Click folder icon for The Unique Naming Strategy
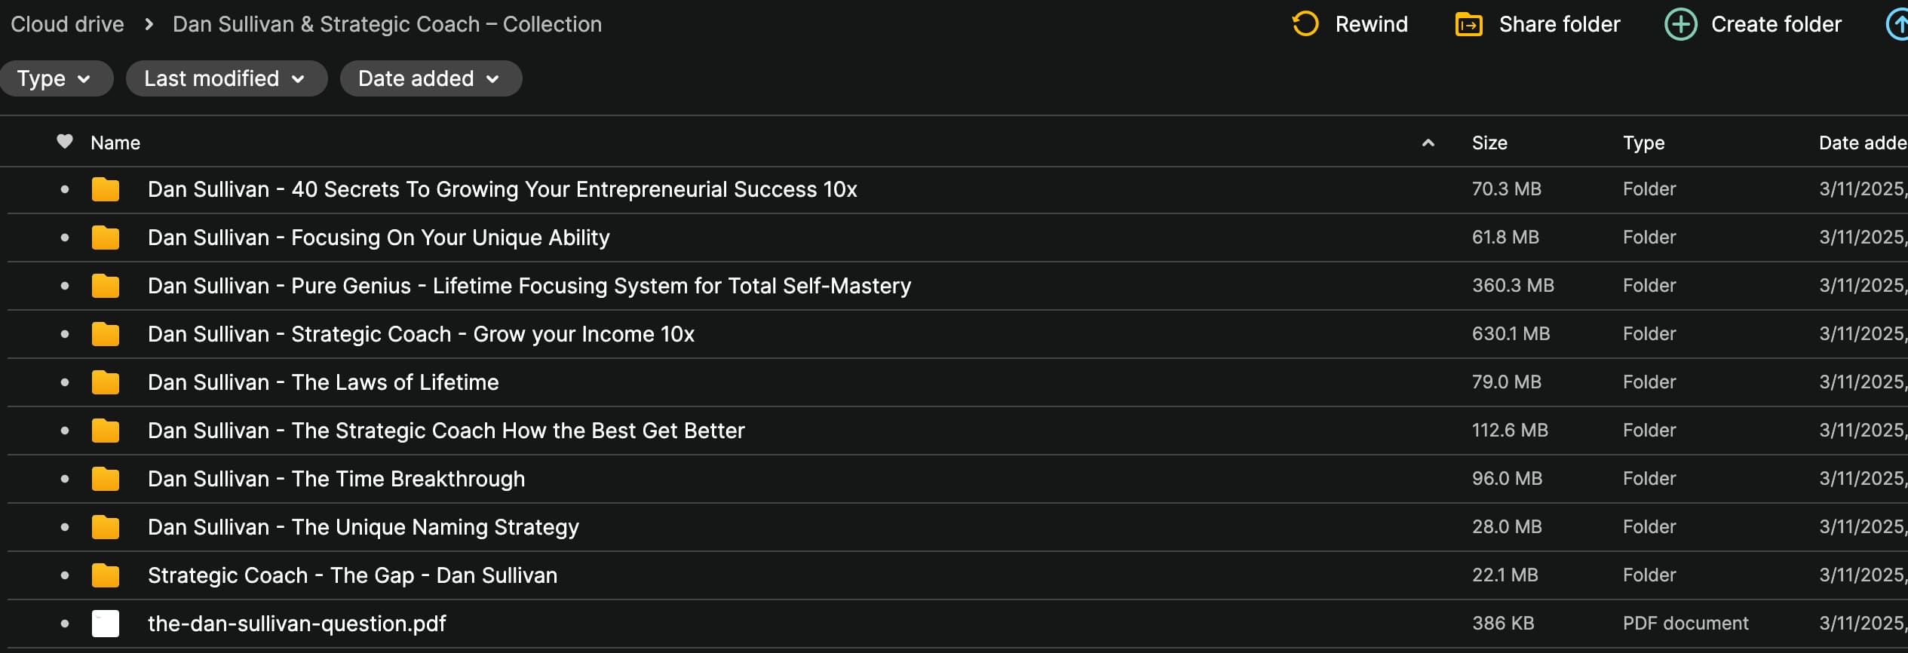The image size is (1908, 653). [106, 527]
